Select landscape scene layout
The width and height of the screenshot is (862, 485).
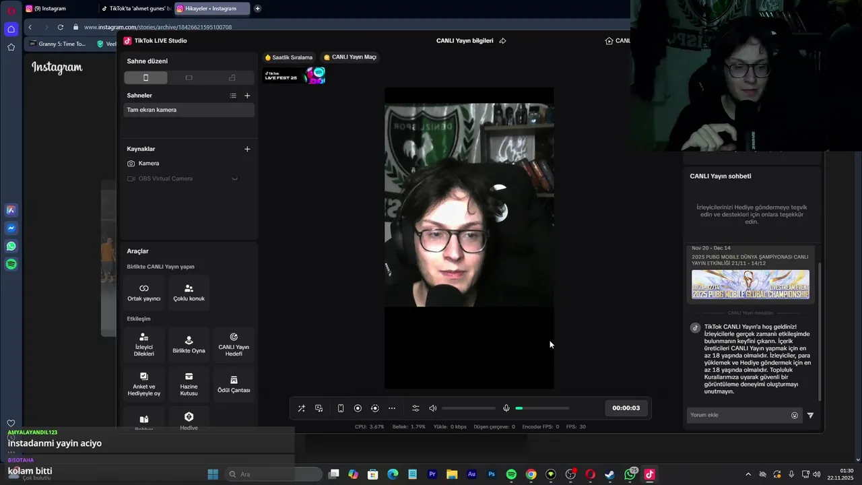189,77
